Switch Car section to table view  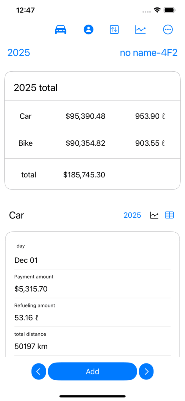tap(169, 215)
